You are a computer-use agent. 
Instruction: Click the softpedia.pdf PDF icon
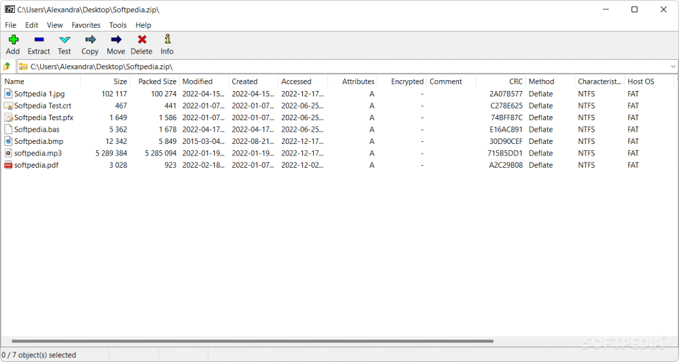point(8,165)
